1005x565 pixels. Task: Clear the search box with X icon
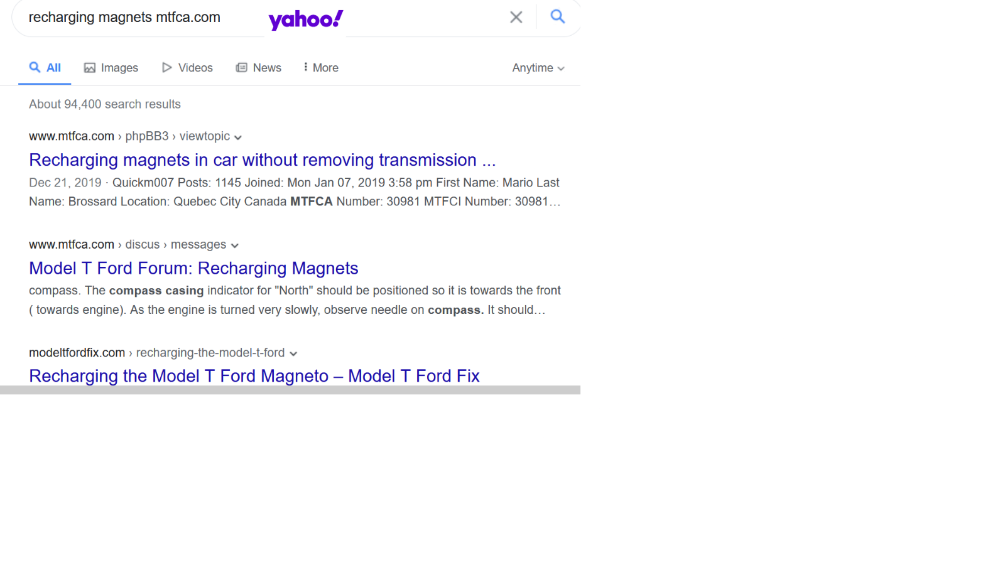coord(516,18)
